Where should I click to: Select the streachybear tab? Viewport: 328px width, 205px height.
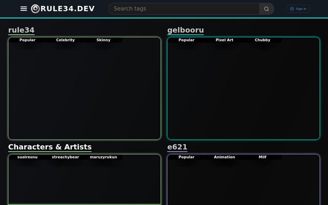(66, 157)
